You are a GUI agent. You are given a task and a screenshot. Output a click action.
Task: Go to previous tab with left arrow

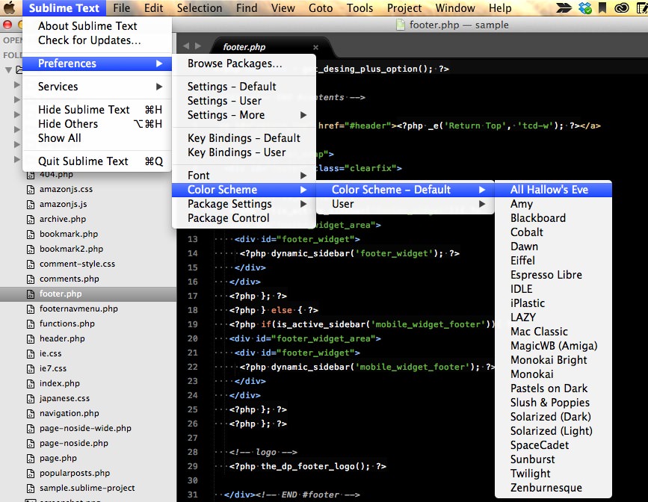coord(186,46)
